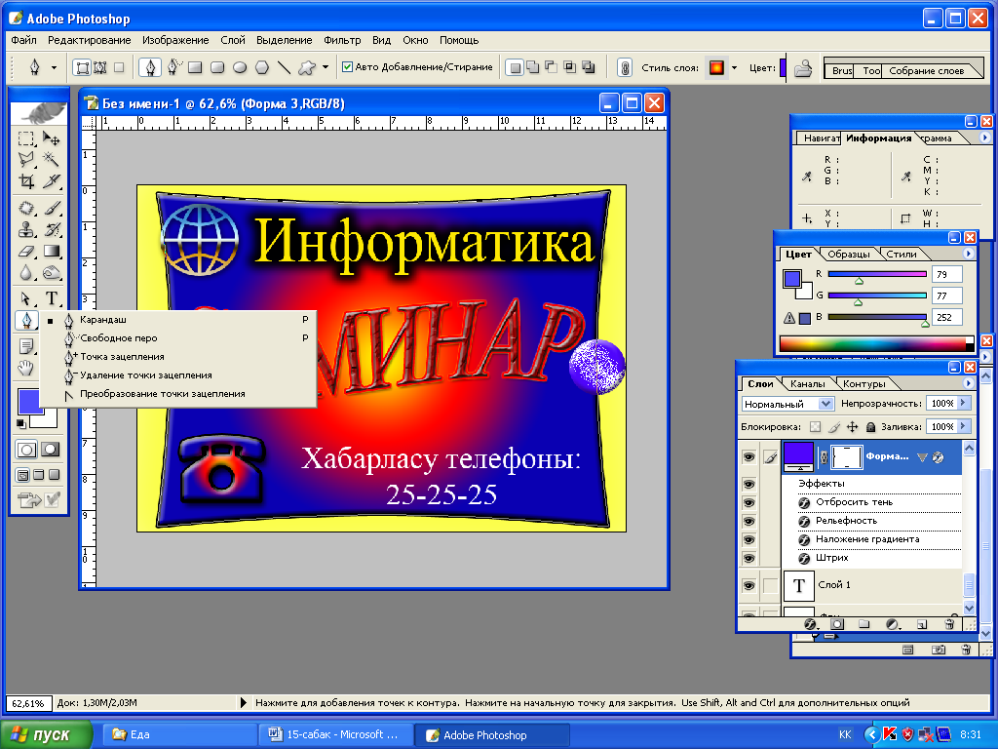
Task: Click the Freeform Pen icon in options bar
Action: pyautogui.click(x=174, y=67)
